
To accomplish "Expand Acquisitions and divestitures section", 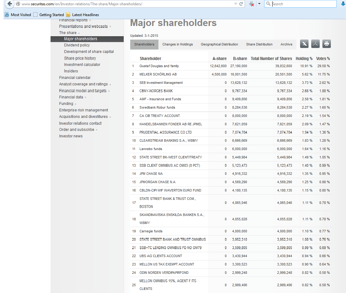I will pos(110,117).
